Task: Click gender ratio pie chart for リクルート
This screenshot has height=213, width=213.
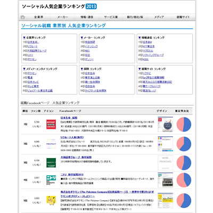Action: pos(184,144)
